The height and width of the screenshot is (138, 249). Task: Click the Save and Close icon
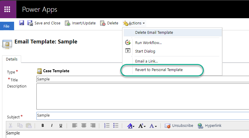[x=30, y=23]
